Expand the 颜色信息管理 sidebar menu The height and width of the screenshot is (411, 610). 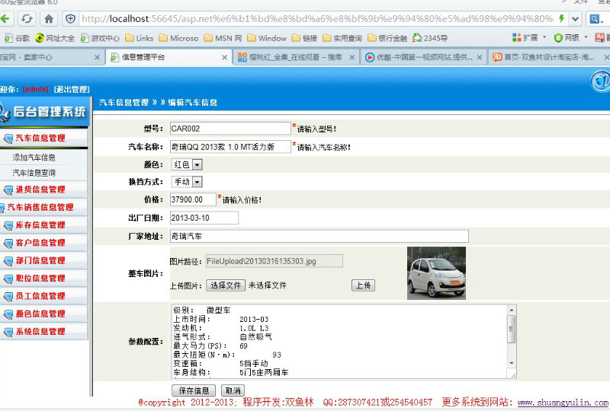pos(44,314)
